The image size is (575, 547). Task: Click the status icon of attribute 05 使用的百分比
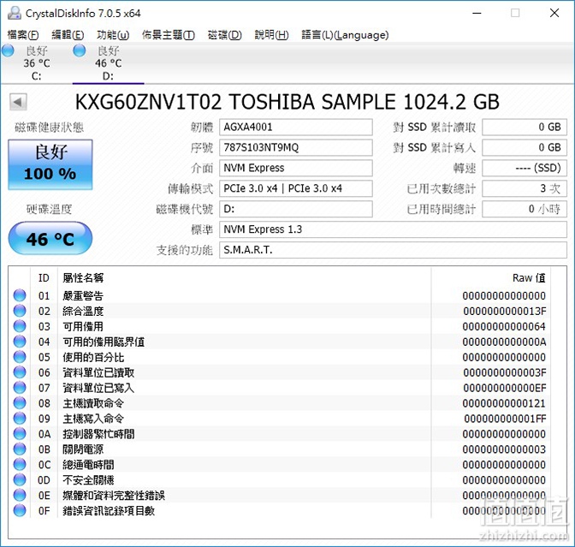20,357
